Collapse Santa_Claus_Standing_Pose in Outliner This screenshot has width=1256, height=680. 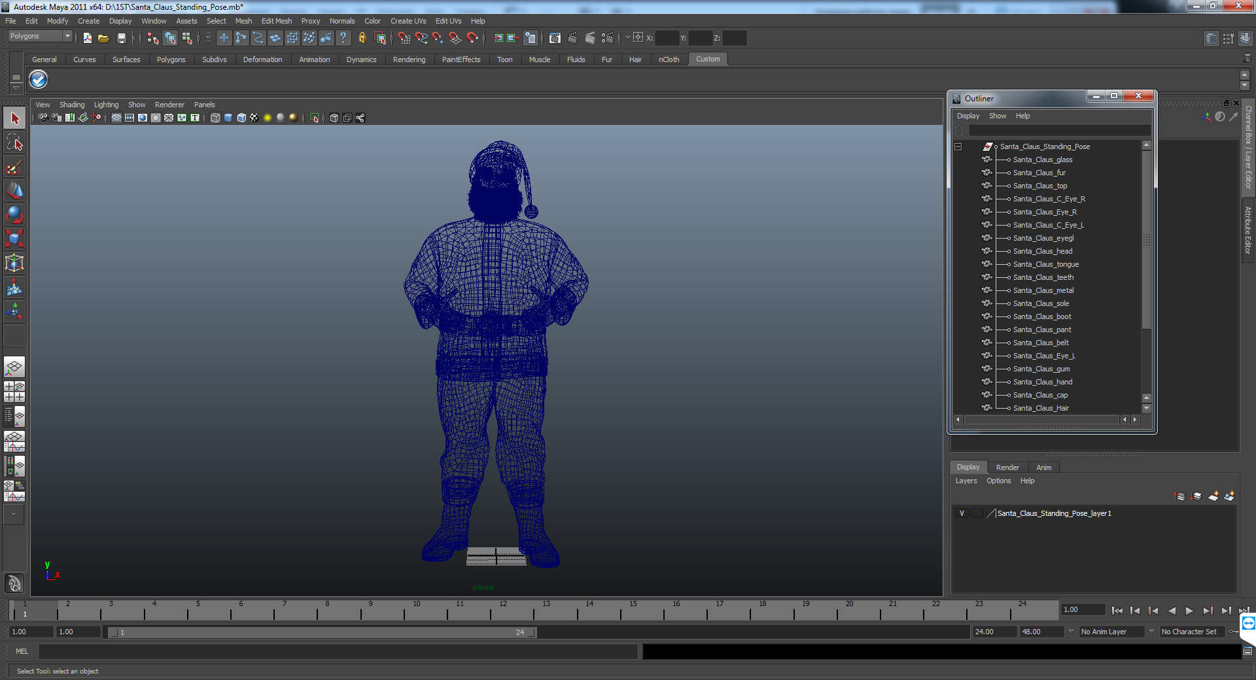(958, 147)
